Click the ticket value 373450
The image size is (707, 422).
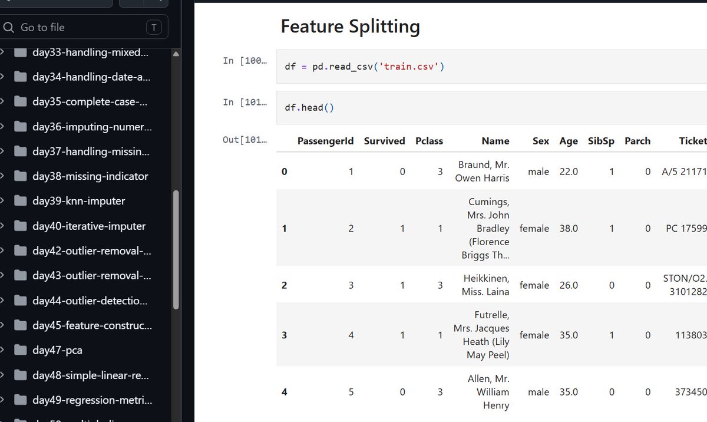692,392
